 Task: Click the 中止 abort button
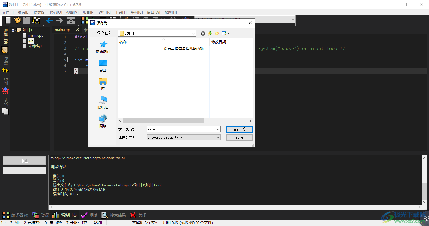pyautogui.click(x=24, y=160)
